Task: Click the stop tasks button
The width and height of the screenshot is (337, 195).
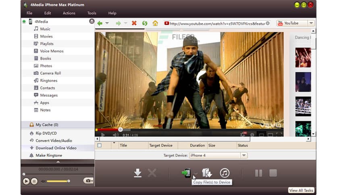Action: tap(273, 173)
